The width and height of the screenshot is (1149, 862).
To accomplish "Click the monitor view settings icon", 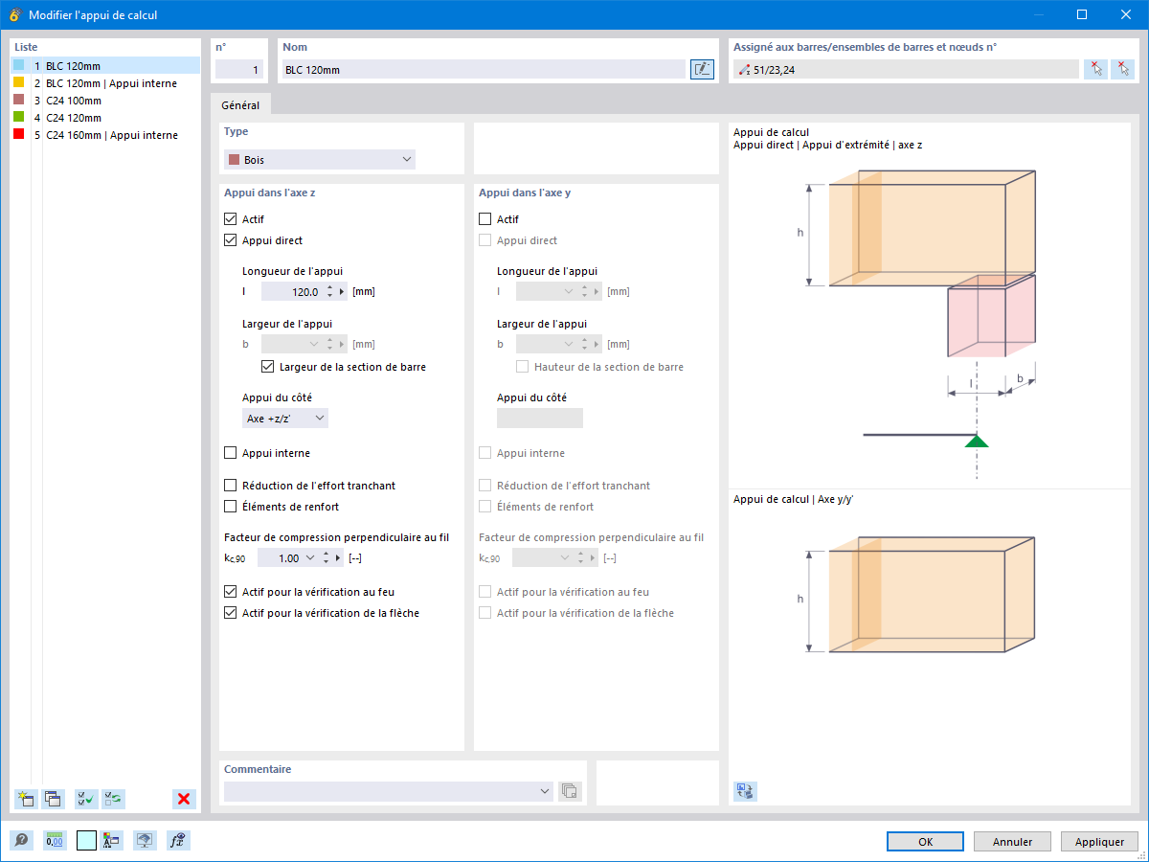I will coord(145,840).
